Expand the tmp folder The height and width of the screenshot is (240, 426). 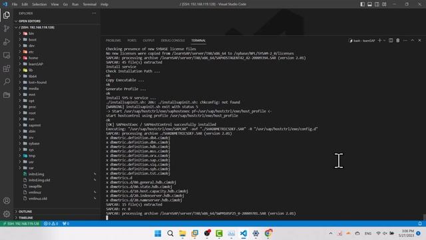coord(57,155)
